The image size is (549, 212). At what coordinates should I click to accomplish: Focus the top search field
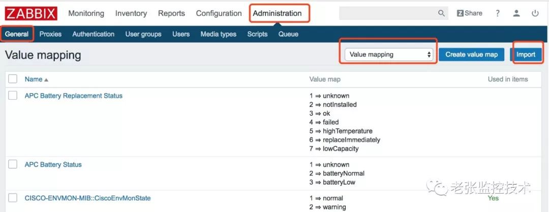387,14
